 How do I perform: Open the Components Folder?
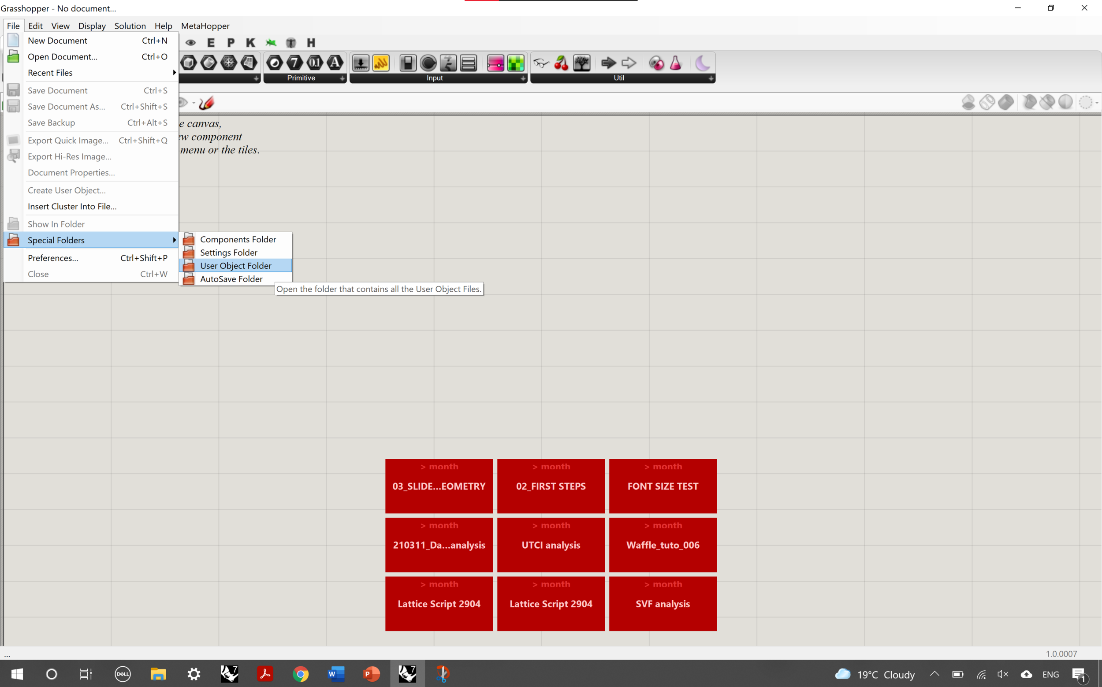pos(236,239)
